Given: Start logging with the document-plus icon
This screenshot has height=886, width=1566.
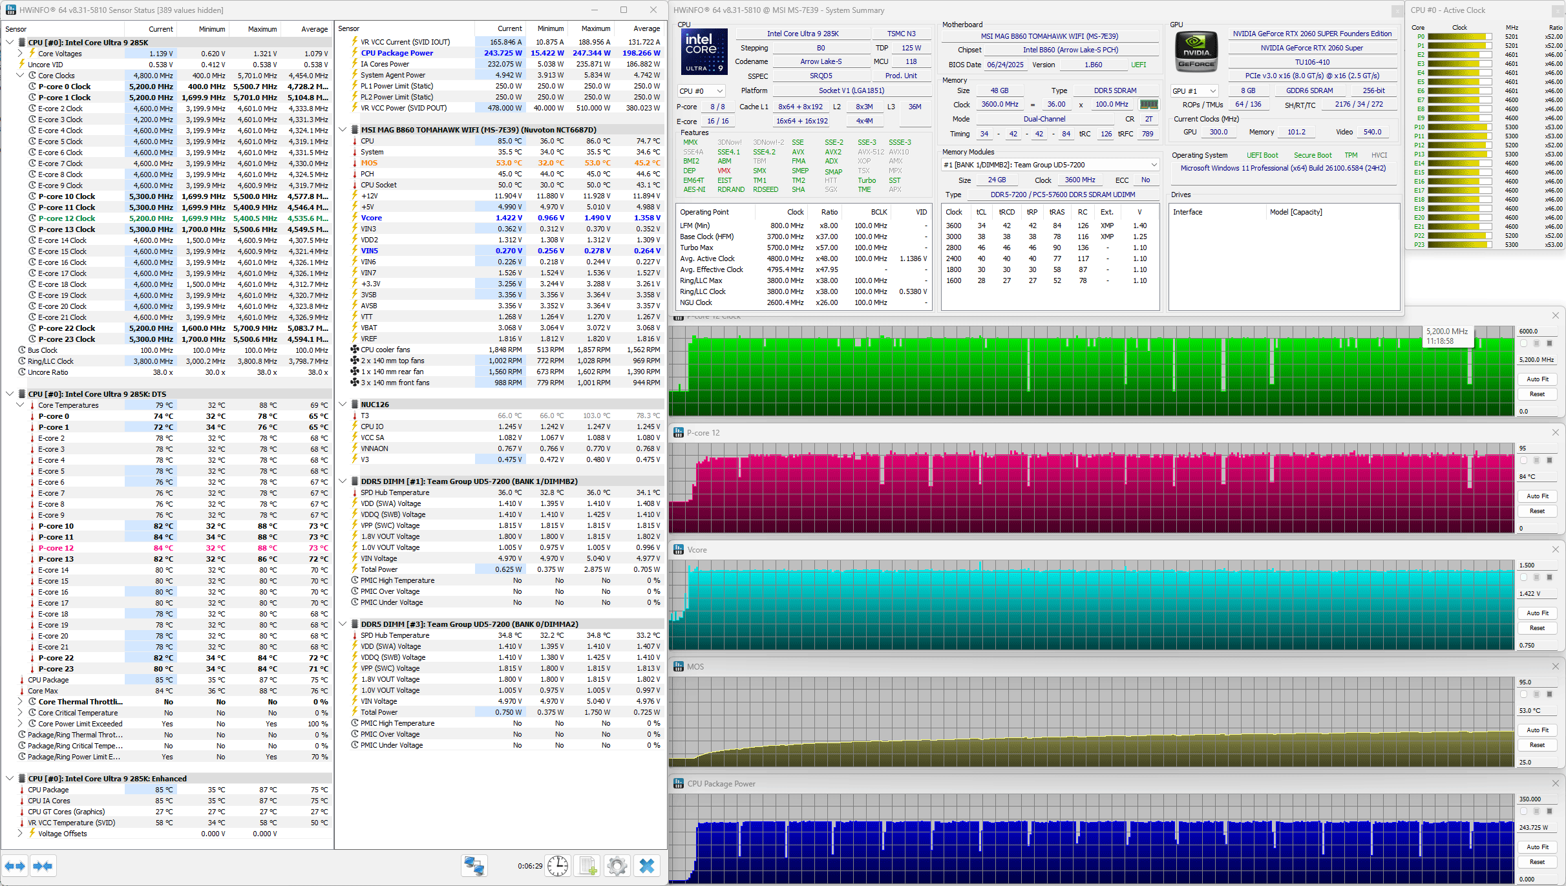Looking at the screenshot, I should (588, 866).
